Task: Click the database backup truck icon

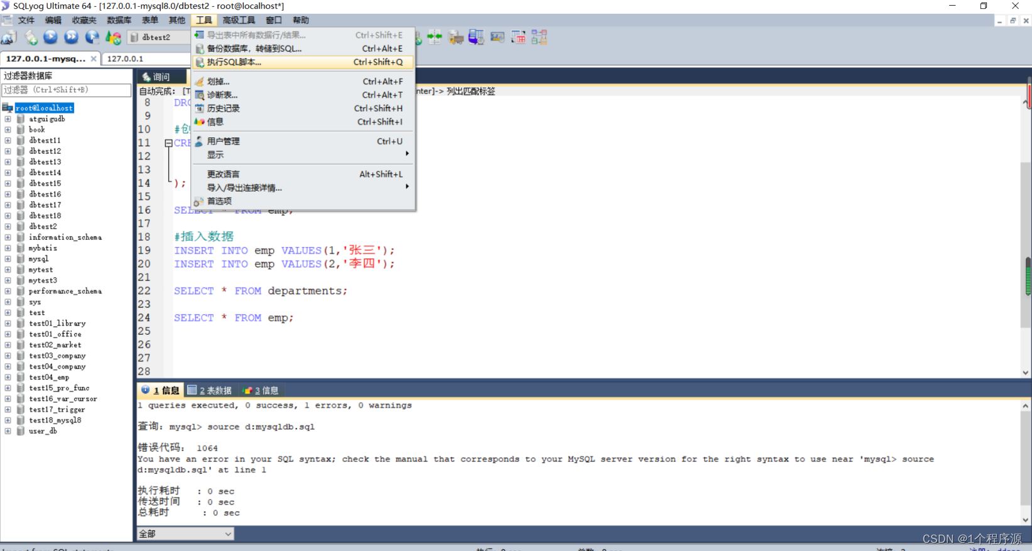Action: tap(456, 38)
